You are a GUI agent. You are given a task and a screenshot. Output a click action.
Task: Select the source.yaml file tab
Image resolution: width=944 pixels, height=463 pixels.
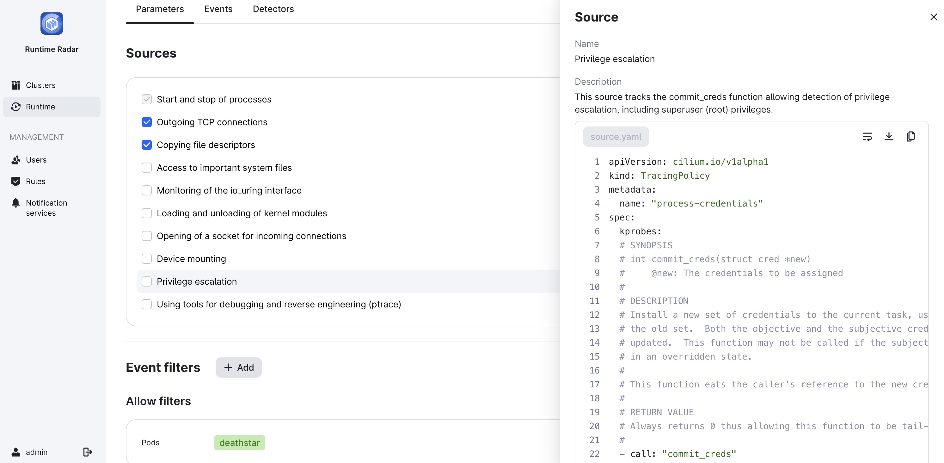pos(616,137)
